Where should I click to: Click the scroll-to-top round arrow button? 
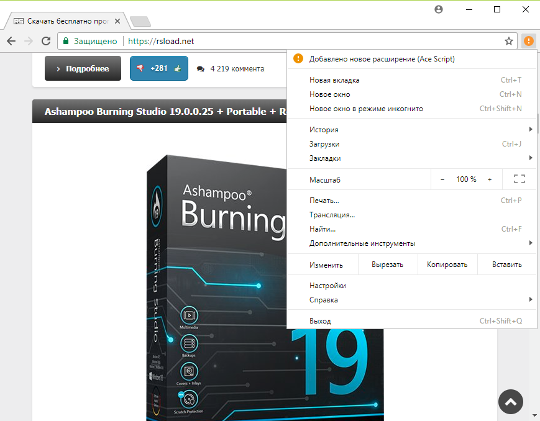(x=510, y=402)
